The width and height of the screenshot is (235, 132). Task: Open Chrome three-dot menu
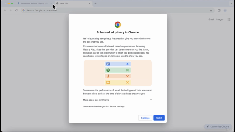(231, 10)
